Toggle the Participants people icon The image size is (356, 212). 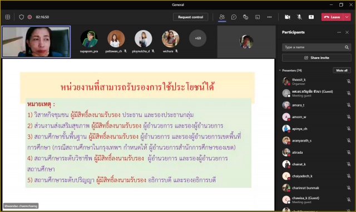[x=222, y=17]
